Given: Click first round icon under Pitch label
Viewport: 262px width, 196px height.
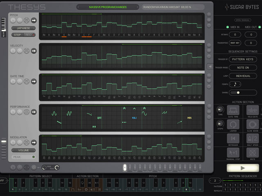Looking at the screenshot, I should 13,20.
